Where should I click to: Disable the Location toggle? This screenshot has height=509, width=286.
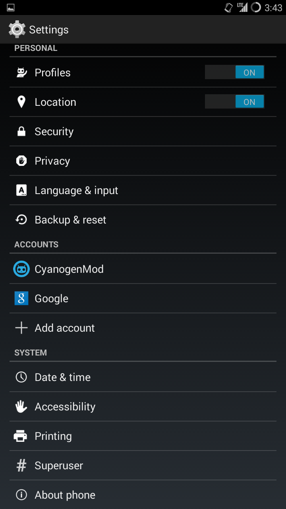234,102
